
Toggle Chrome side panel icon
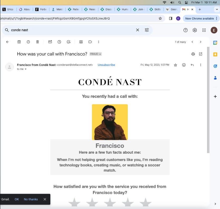pos(170,18)
